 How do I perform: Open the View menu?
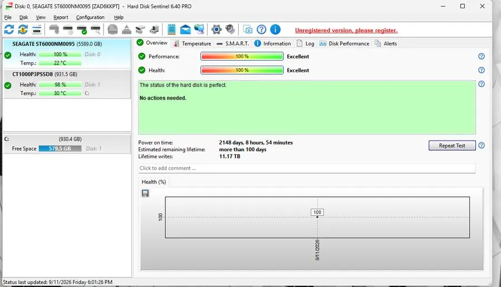(x=41, y=17)
